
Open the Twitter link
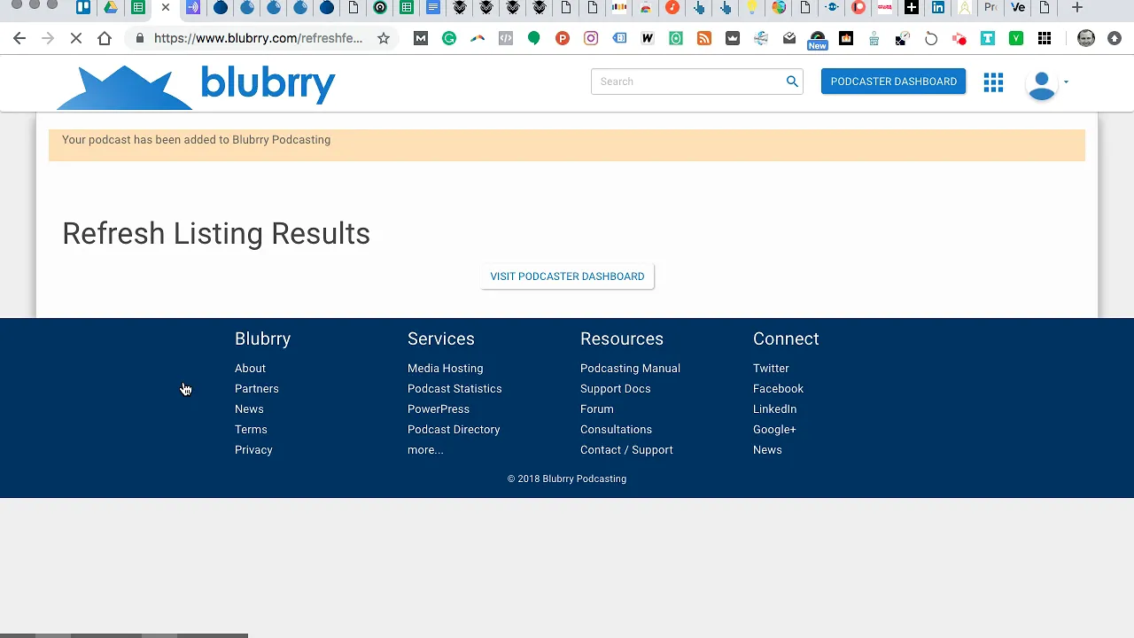771,369
